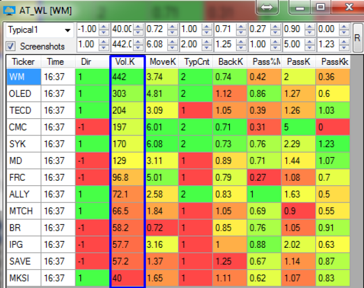Click the 6.08 MoveK cell for SYK
364x288 pixels.
coord(162,144)
